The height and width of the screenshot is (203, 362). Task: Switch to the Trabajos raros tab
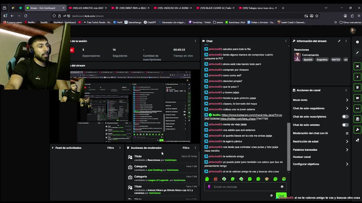point(258,8)
